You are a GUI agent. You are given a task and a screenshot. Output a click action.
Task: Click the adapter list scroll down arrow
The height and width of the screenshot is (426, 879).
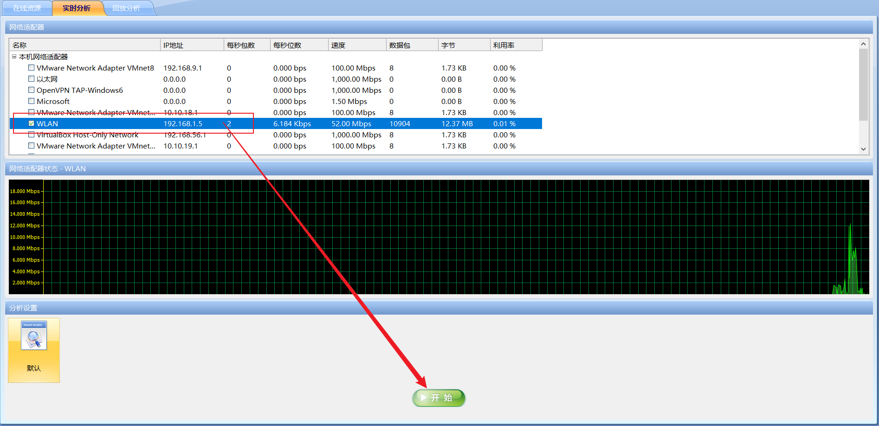click(863, 149)
